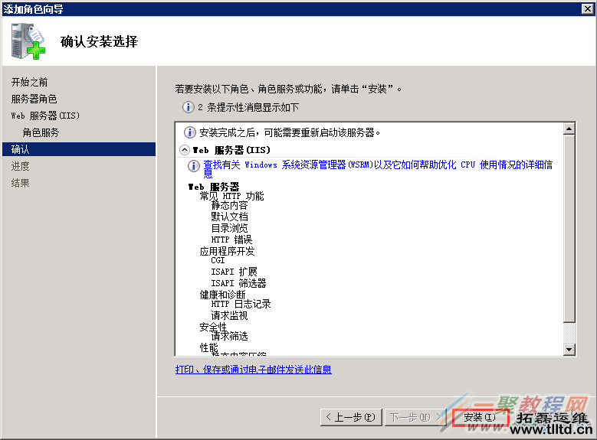Open the 查找有关 Windows 系统资源管理器 link
The image size is (597, 440).
(x=378, y=165)
